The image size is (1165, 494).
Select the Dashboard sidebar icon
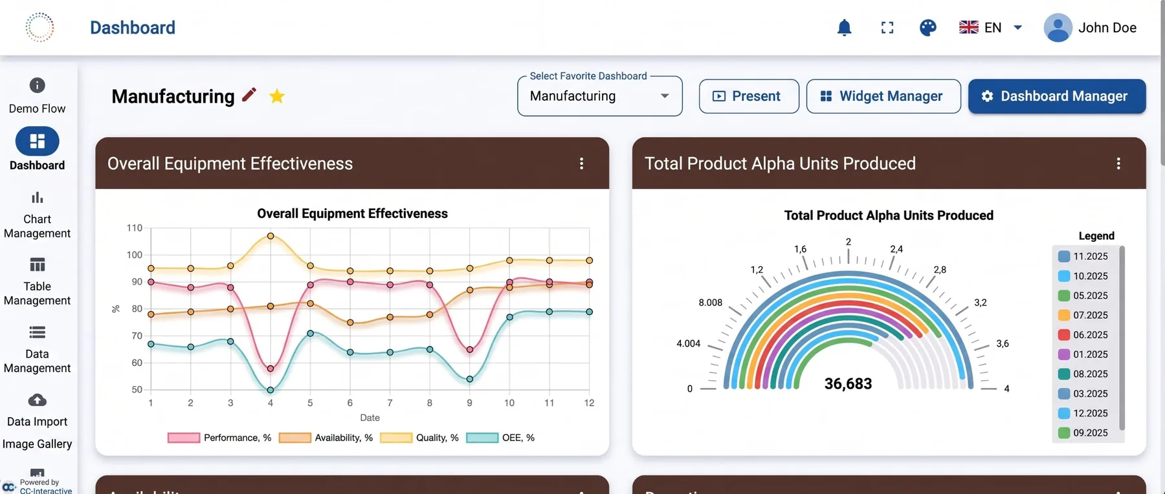38,141
